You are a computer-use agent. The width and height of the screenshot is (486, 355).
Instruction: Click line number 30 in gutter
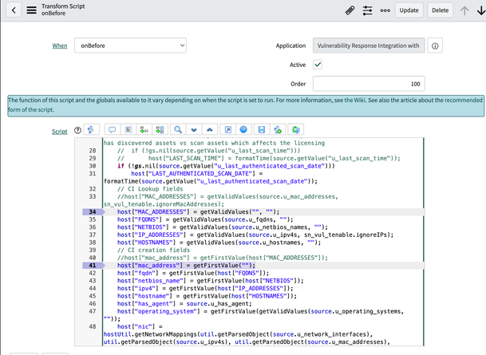(x=93, y=166)
